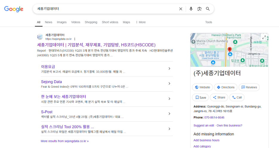Select the All tab
The height and width of the screenshot is (148, 279).
click(39, 22)
